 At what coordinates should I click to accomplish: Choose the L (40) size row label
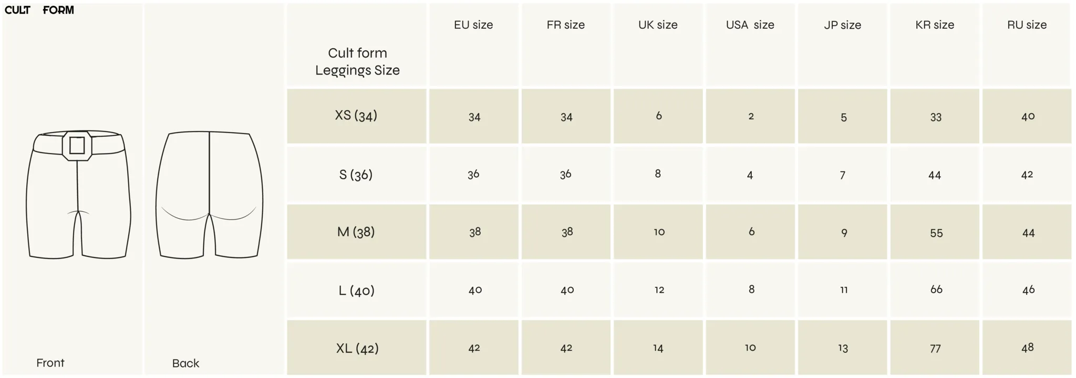pyautogui.click(x=356, y=290)
